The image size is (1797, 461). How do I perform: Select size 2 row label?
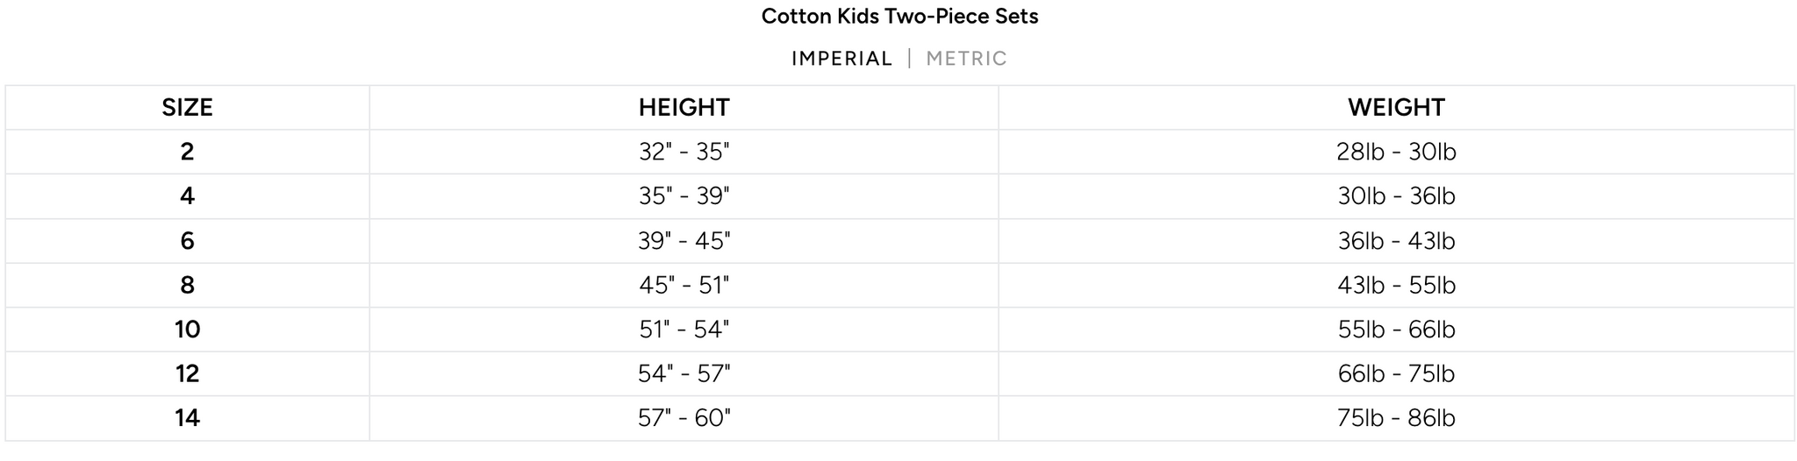pos(187,152)
